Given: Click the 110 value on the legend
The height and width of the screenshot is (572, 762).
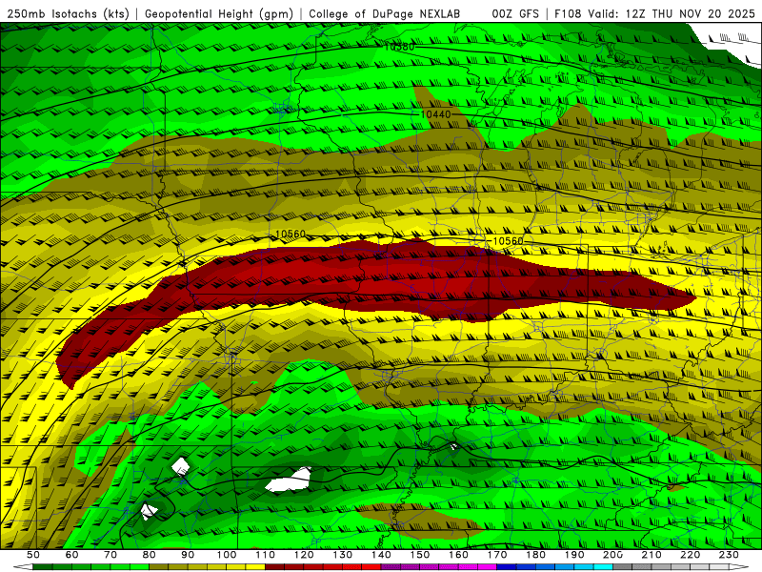Looking at the screenshot, I should (265, 555).
